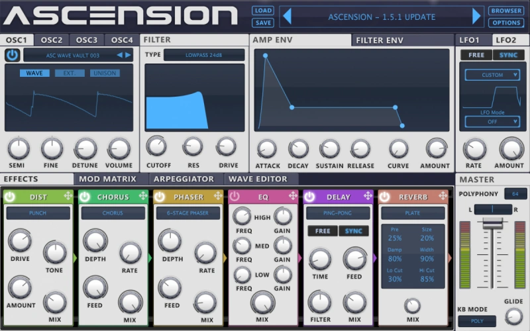Switch to the OSC4 tab

tap(122, 40)
